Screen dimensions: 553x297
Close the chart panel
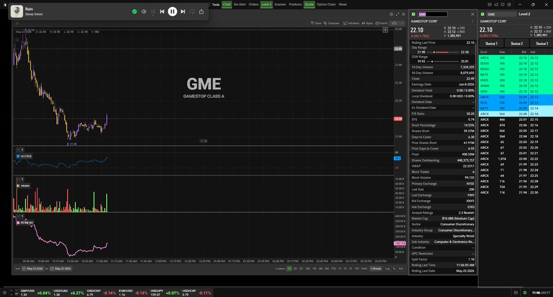tap(404, 14)
